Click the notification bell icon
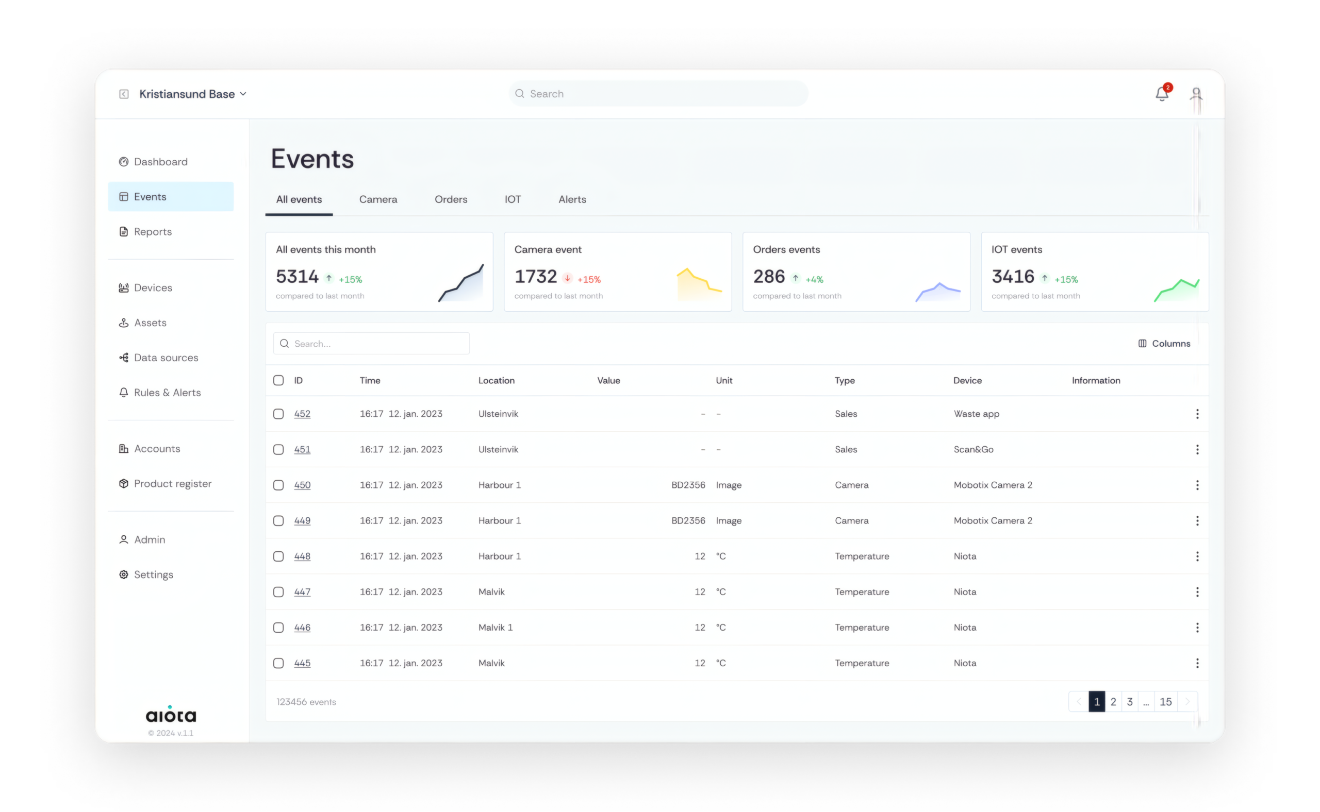Viewport: 1320px width, 812px height. click(x=1162, y=94)
